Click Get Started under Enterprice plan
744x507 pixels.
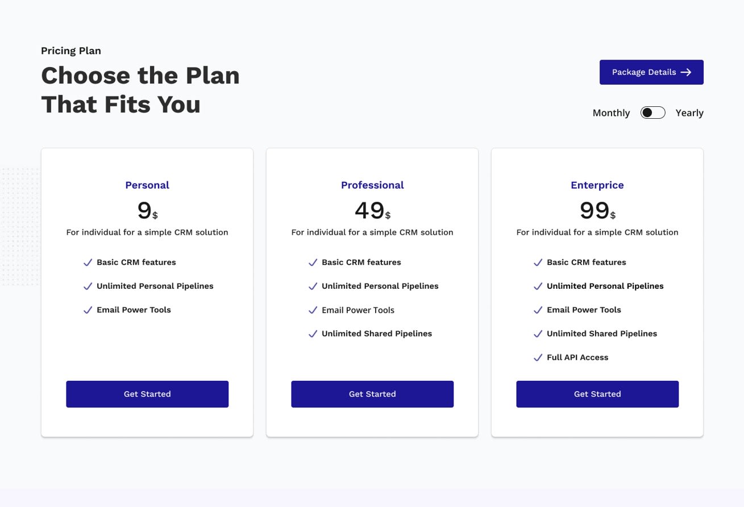pyautogui.click(x=597, y=394)
